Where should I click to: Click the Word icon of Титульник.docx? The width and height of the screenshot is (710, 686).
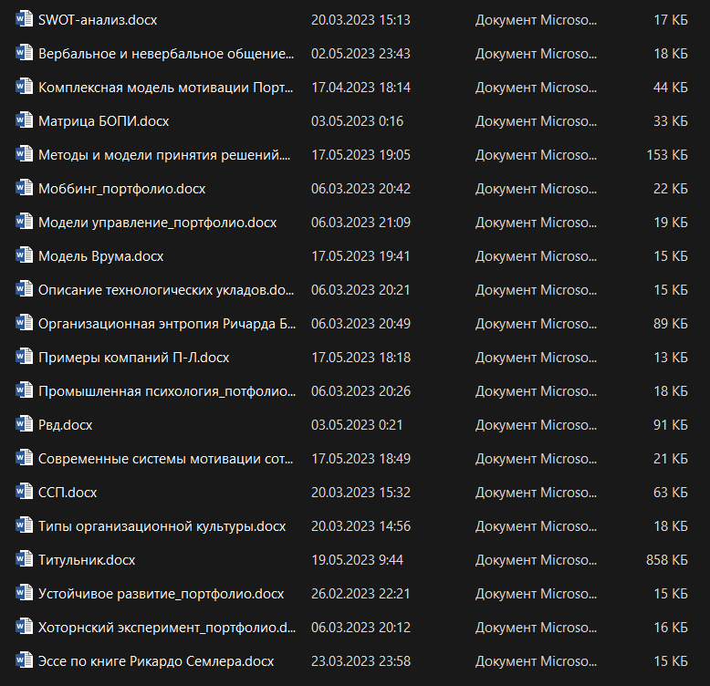[24, 560]
